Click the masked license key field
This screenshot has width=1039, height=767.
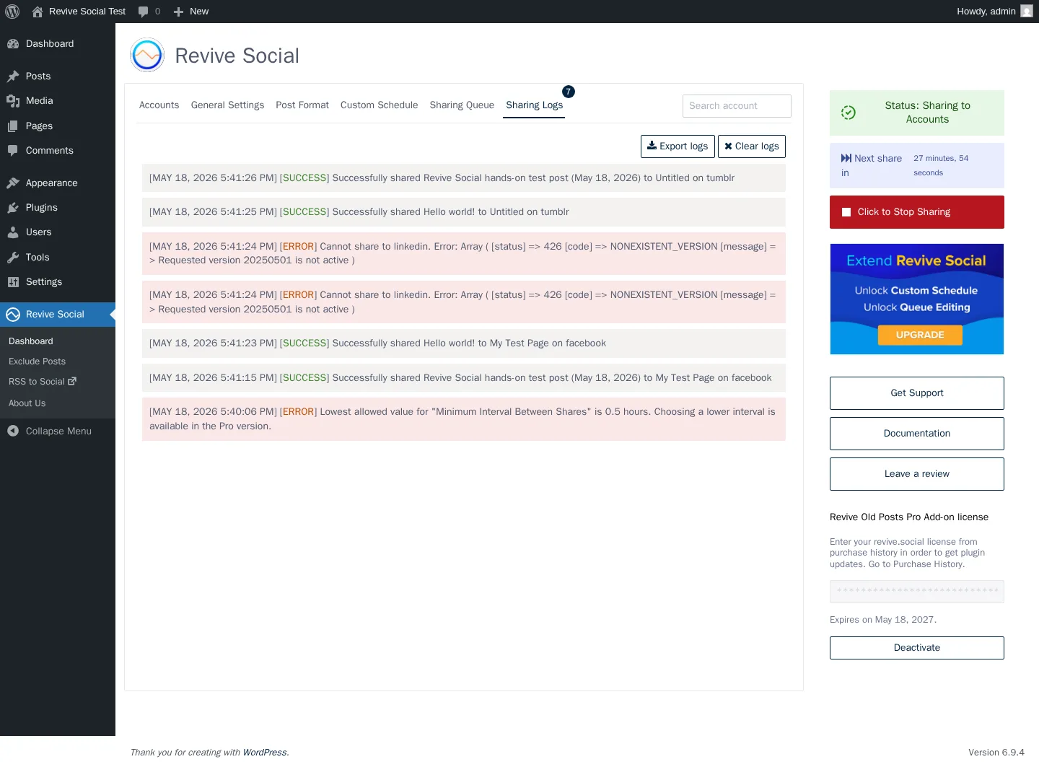[917, 592]
